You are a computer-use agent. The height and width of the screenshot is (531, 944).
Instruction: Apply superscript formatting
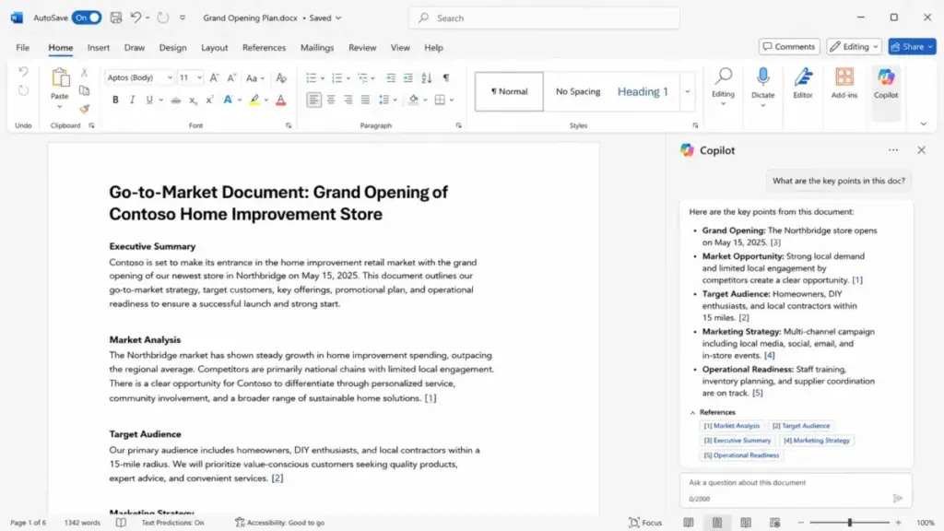tap(209, 100)
